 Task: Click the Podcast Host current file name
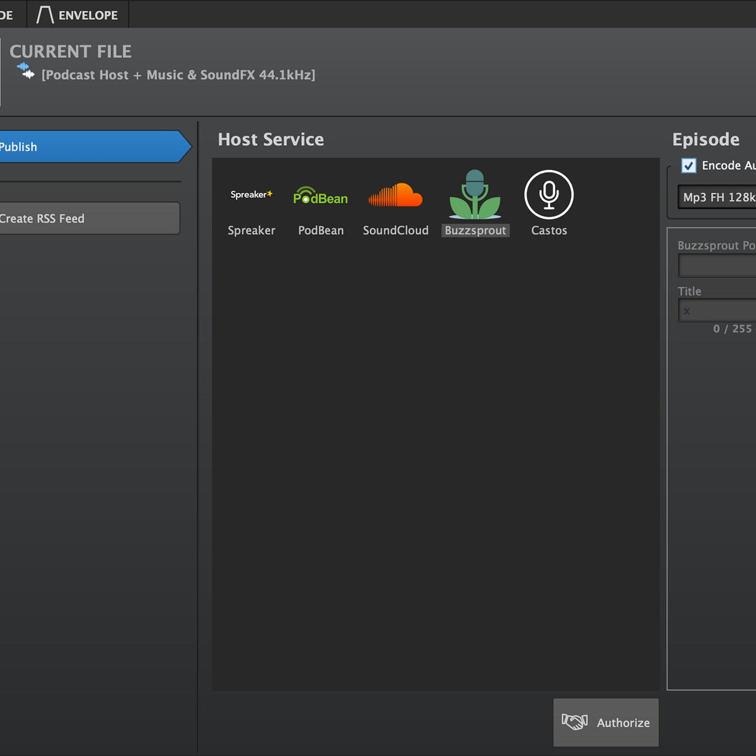click(x=178, y=75)
